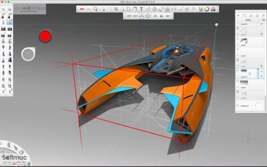This screenshot has width=267, height=167.
Task: Click the layer opacity value field
Action: coord(263,20)
